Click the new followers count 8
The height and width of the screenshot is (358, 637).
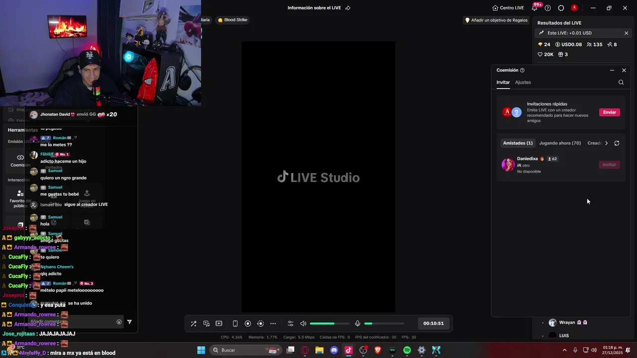(x=612, y=44)
